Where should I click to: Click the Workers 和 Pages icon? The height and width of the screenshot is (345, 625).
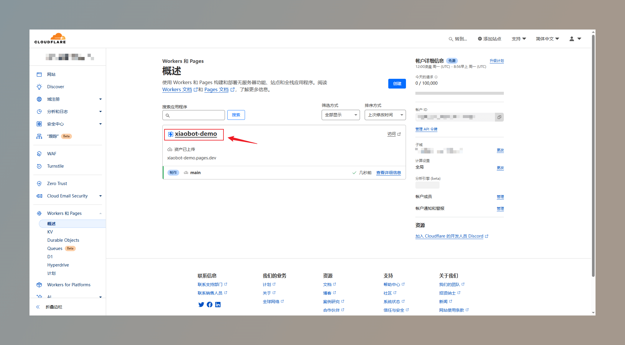click(x=39, y=213)
